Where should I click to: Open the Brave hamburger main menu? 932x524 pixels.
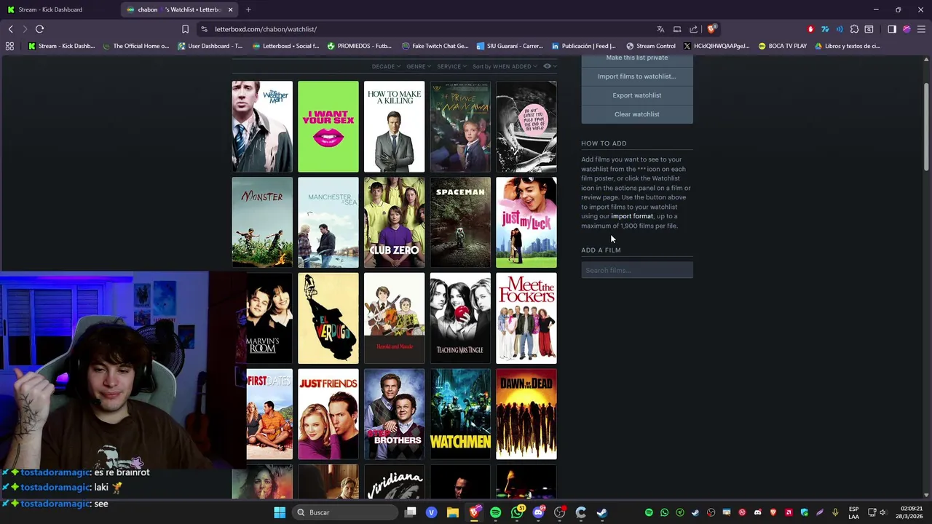(921, 29)
